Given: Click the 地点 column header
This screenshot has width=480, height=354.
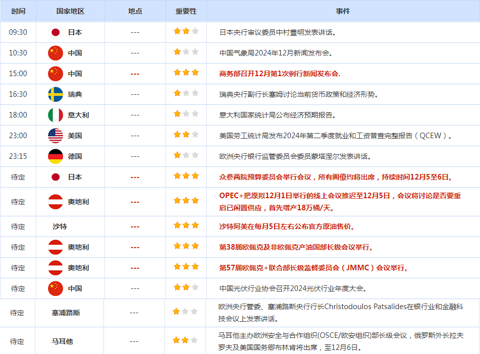Looking at the screenshot, I should 135,11.
